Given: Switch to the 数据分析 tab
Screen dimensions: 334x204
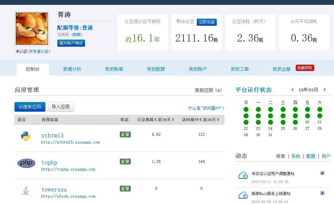Looking at the screenshot, I should click(x=72, y=69).
